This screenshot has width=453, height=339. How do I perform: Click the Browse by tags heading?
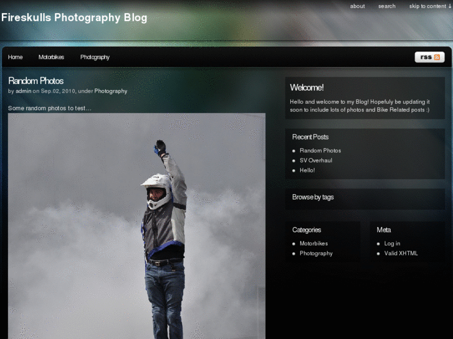(313, 197)
